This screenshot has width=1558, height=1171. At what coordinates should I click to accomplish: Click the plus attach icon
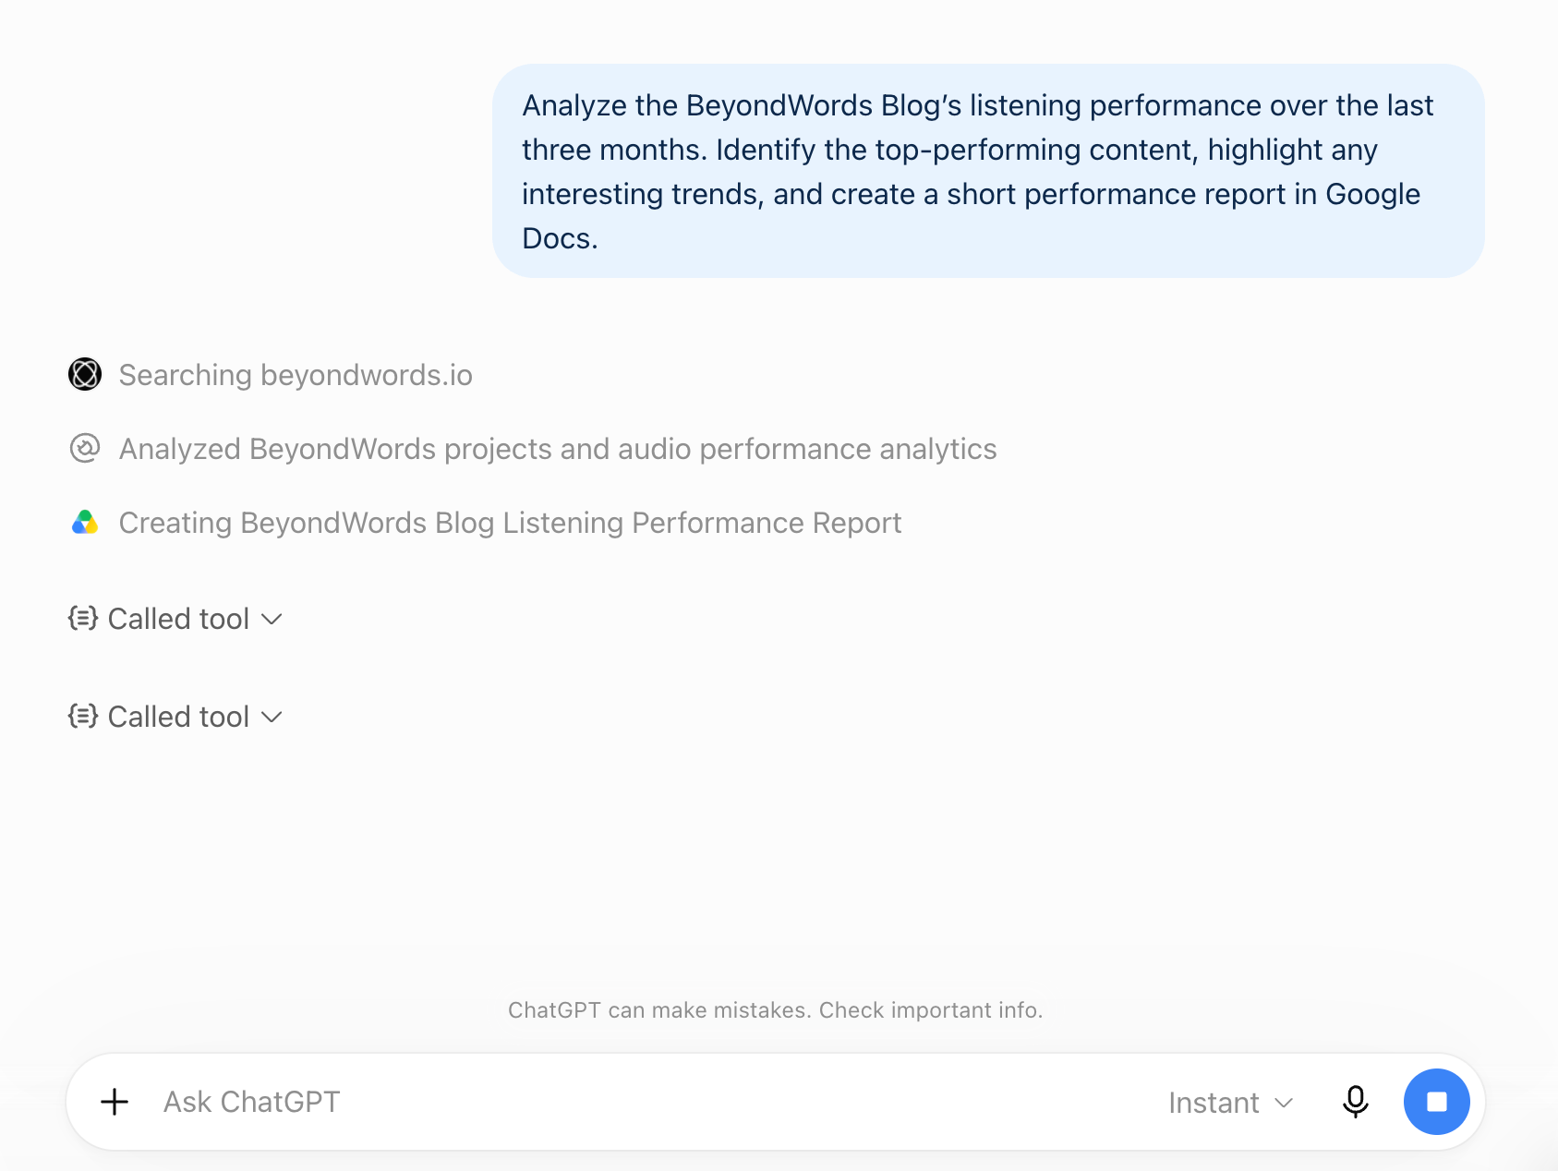click(115, 1102)
